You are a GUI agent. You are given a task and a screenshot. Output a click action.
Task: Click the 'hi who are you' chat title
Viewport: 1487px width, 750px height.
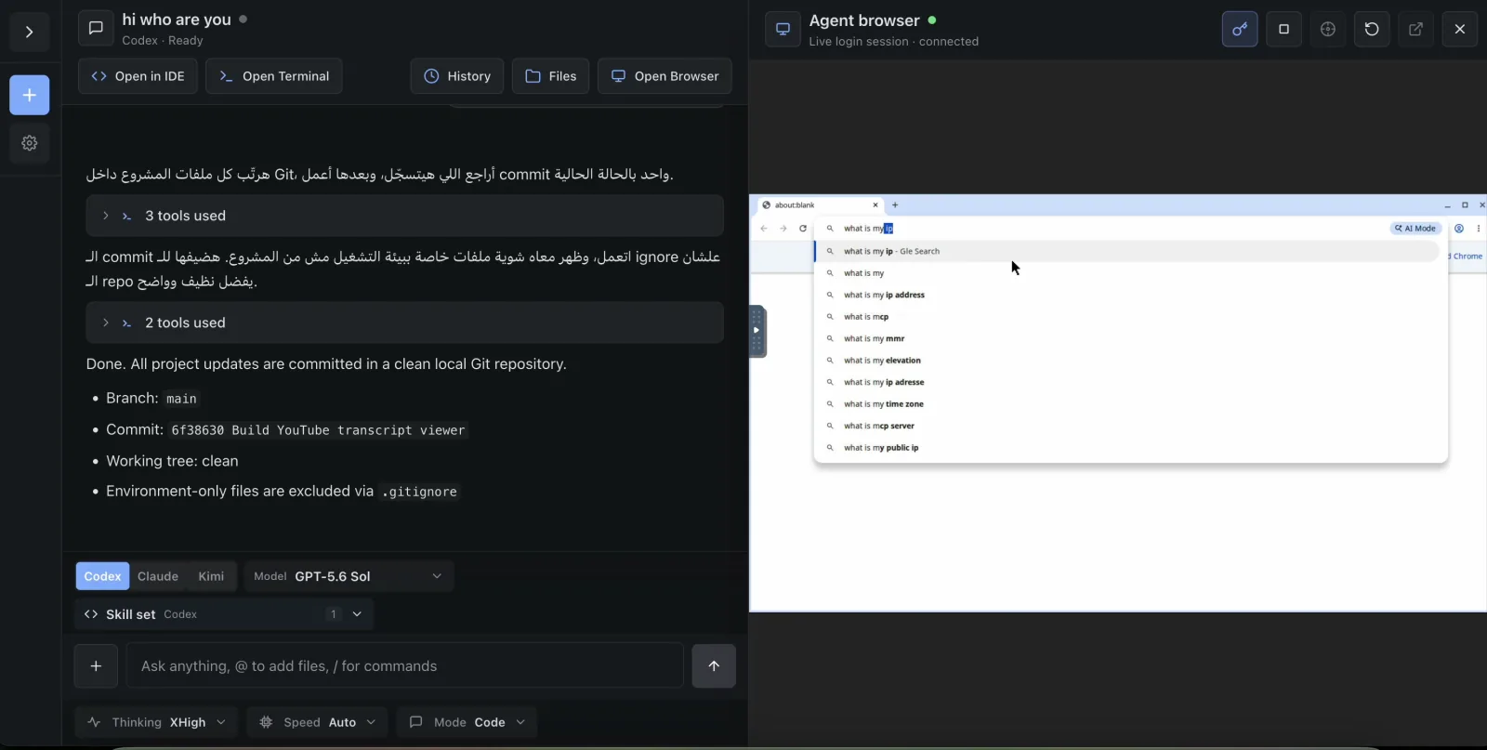point(177,20)
